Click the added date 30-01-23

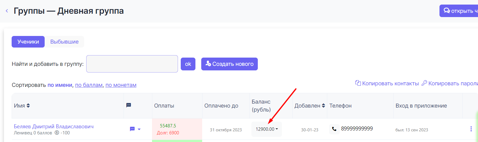[x=309, y=130]
